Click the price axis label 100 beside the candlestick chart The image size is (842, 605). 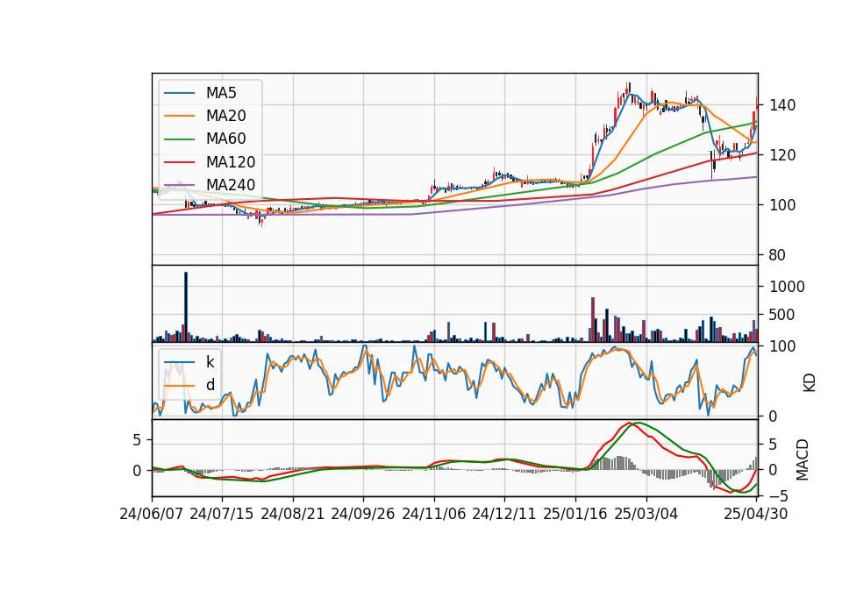[x=782, y=205]
